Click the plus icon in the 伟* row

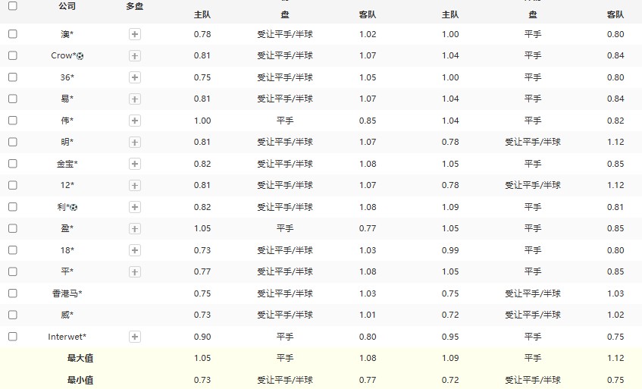pos(134,121)
